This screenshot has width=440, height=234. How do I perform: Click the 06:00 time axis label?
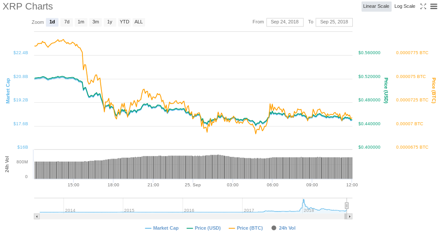(273, 185)
